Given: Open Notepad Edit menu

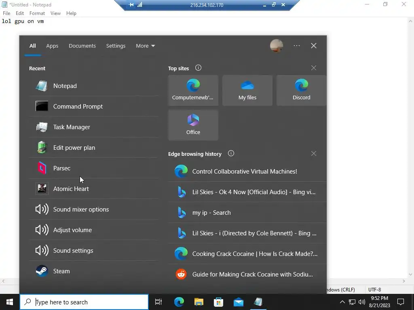Looking at the screenshot, I should pyautogui.click(x=20, y=13).
